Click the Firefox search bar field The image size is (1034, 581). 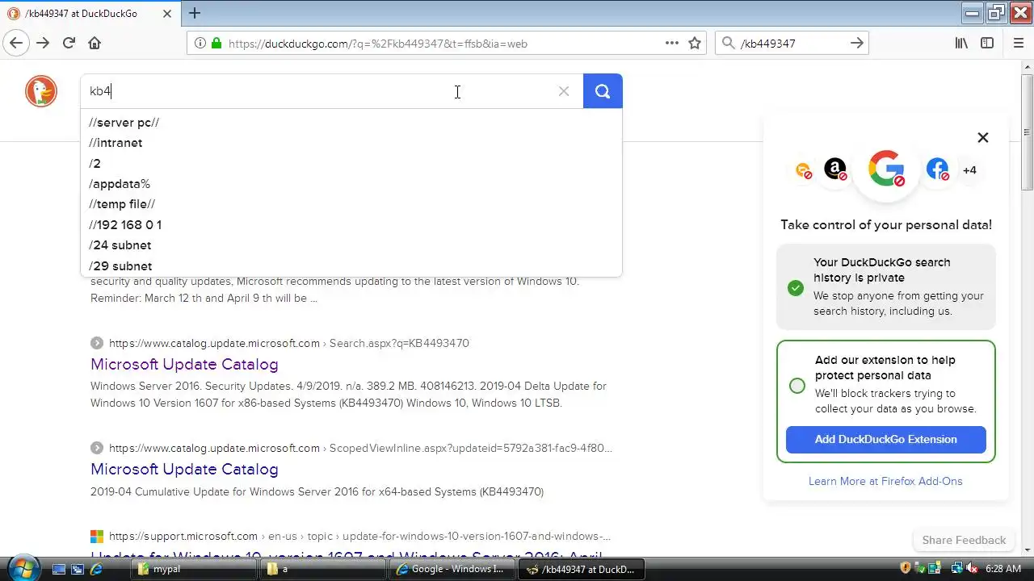[x=792, y=44]
